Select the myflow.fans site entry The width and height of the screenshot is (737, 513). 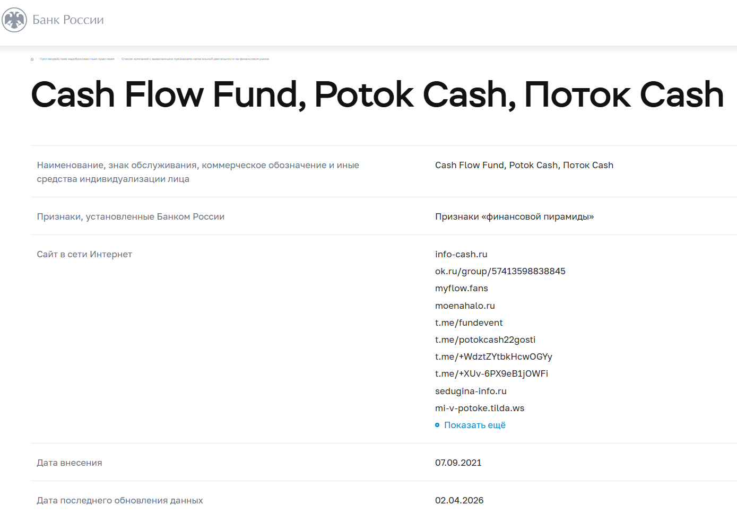[461, 288]
